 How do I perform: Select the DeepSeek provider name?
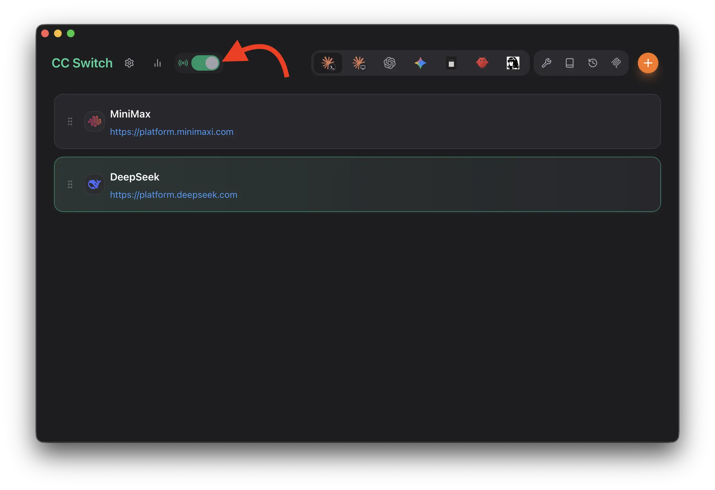[135, 177]
